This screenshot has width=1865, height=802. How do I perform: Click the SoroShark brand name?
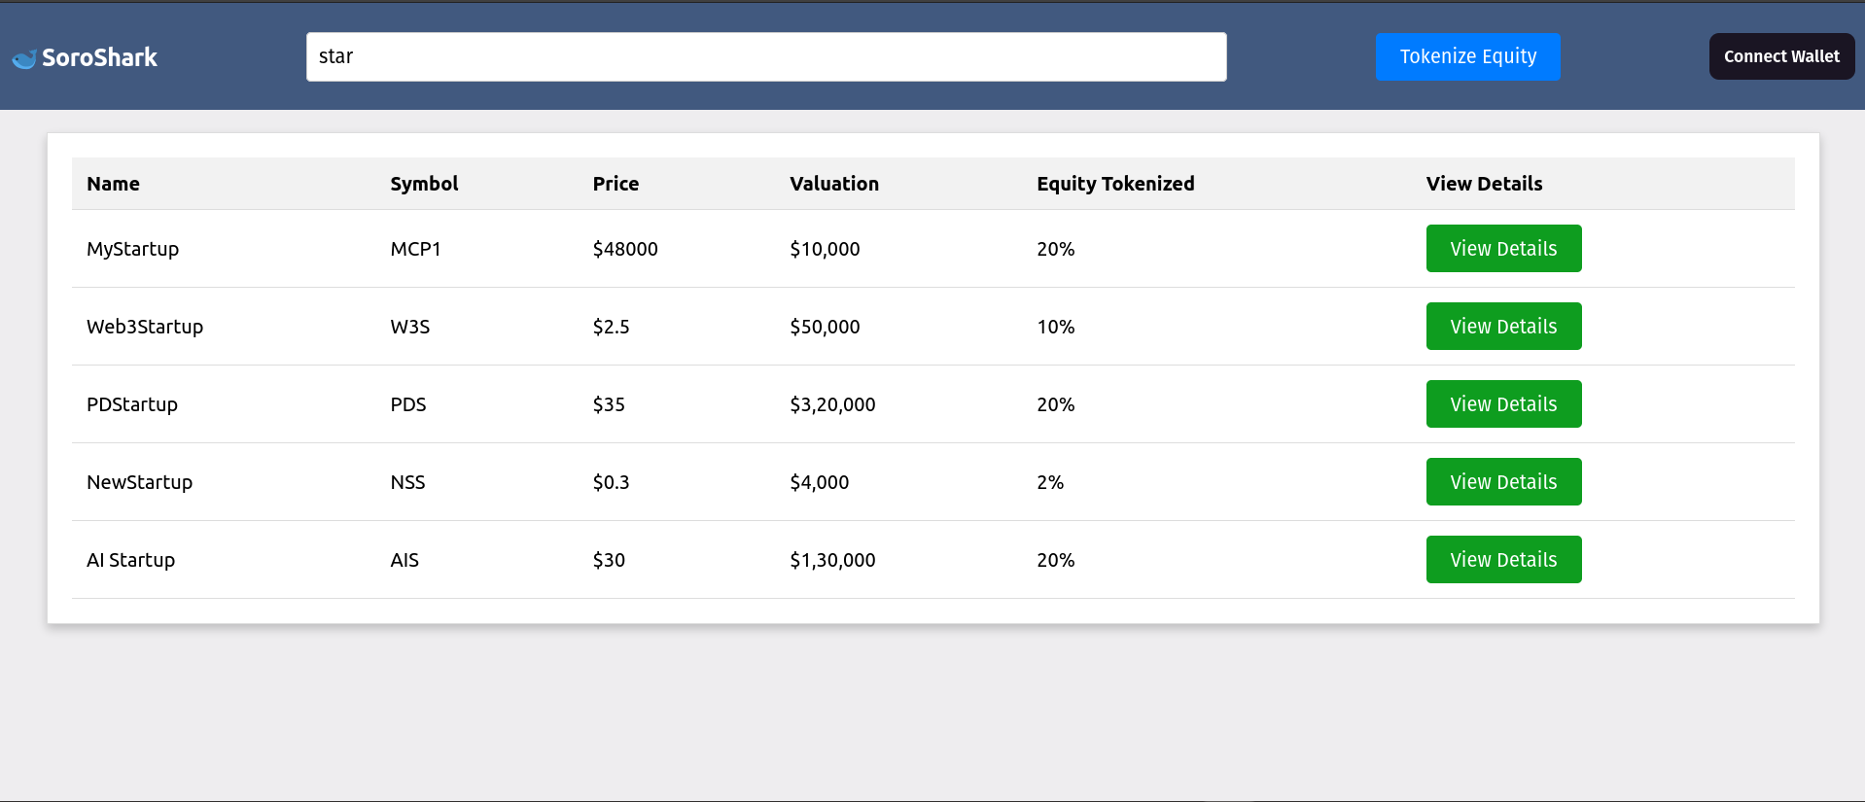pos(99,57)
